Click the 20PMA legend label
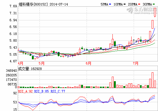 (x=133, y=4)
